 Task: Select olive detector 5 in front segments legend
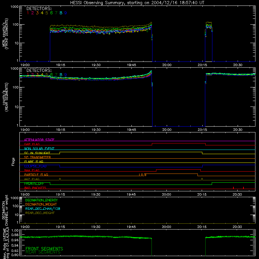(x=47, y=13)
